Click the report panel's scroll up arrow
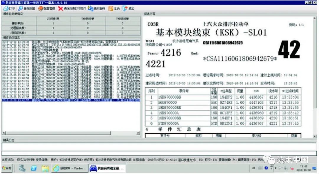This screenshot has width=319, height=174. point(315,19)
